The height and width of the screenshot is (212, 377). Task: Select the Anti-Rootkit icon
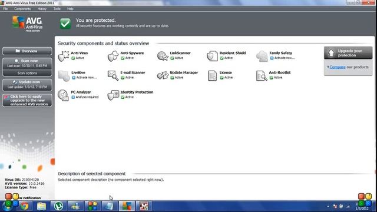coord(262,75)
